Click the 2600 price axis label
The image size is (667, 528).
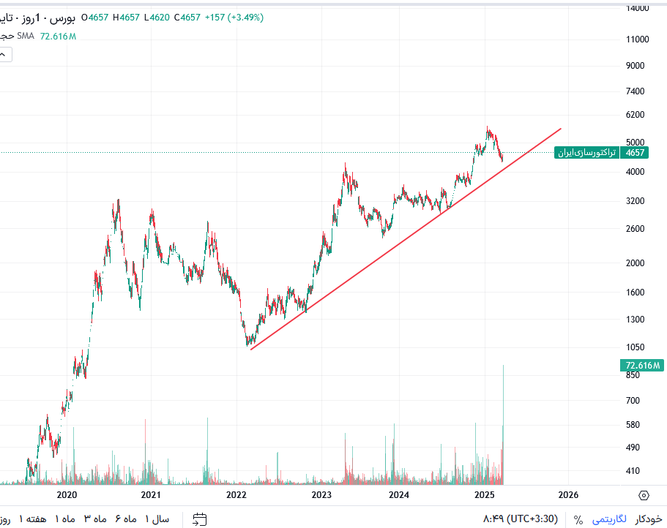(635, 228)
